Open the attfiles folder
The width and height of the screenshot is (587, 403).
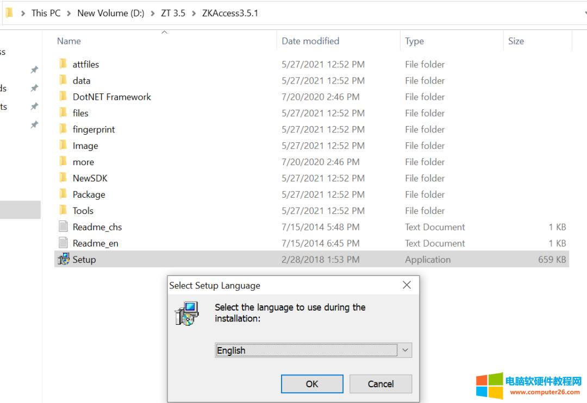point(85,64)
